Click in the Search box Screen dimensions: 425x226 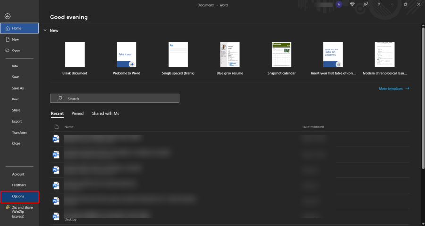[115, 98]
